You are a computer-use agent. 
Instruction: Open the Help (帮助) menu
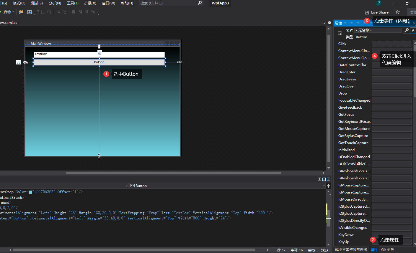(127, 3)
